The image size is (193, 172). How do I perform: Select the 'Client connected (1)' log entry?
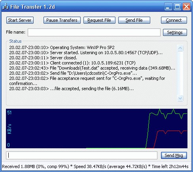72,63
